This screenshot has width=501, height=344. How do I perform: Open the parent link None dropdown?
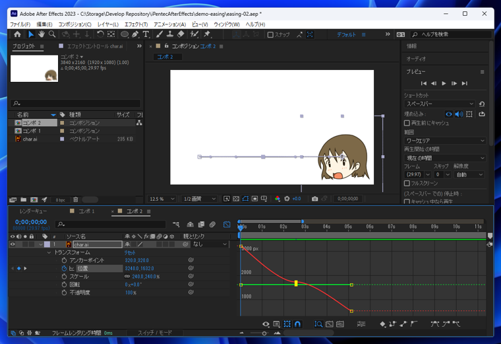point(210,244)
